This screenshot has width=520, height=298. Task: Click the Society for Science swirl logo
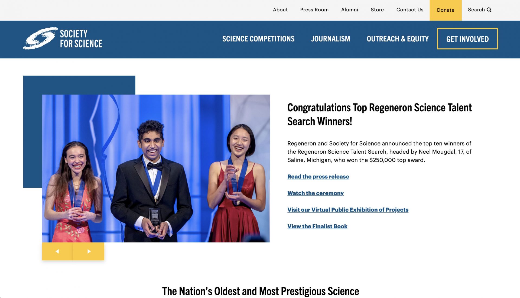[40, 38]
